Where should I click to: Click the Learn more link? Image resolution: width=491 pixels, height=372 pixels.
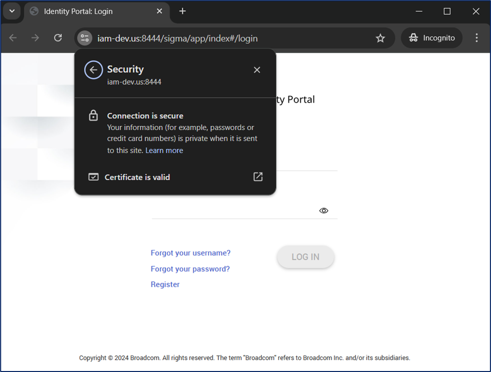click(164, 151)
